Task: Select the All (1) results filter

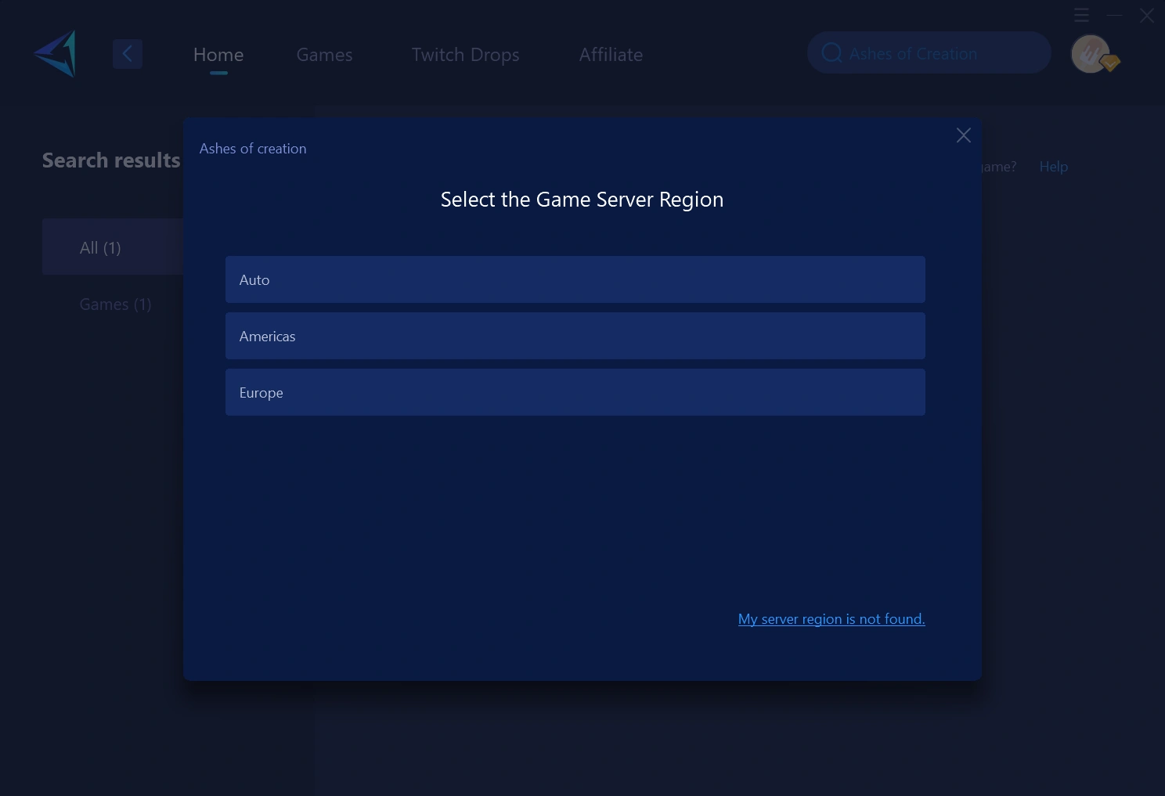Action: pos(100,248)
